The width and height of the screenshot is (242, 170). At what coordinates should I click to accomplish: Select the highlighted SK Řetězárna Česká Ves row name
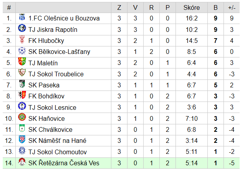click(64, 163)
